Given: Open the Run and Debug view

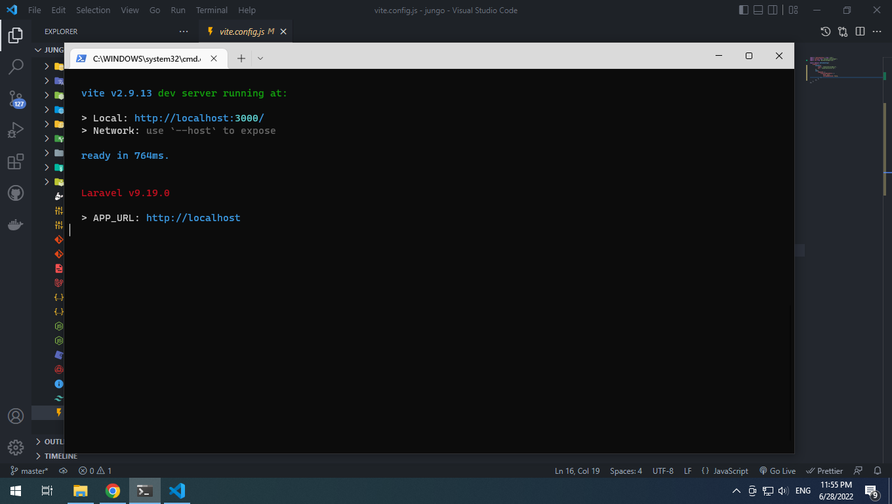Looking at the screenshot, I should coord(16,130).
